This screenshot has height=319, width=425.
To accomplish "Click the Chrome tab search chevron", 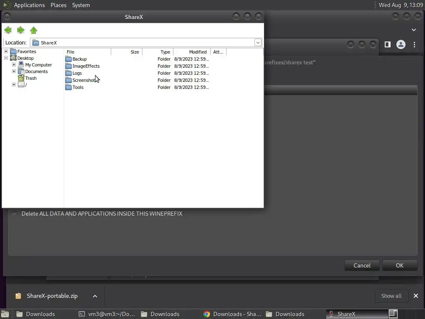I will 414,30.
